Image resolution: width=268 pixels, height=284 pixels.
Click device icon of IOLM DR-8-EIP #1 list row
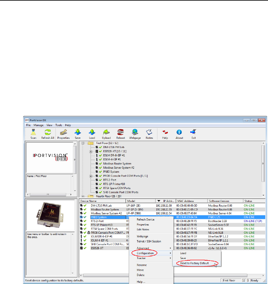coord(81,237)
